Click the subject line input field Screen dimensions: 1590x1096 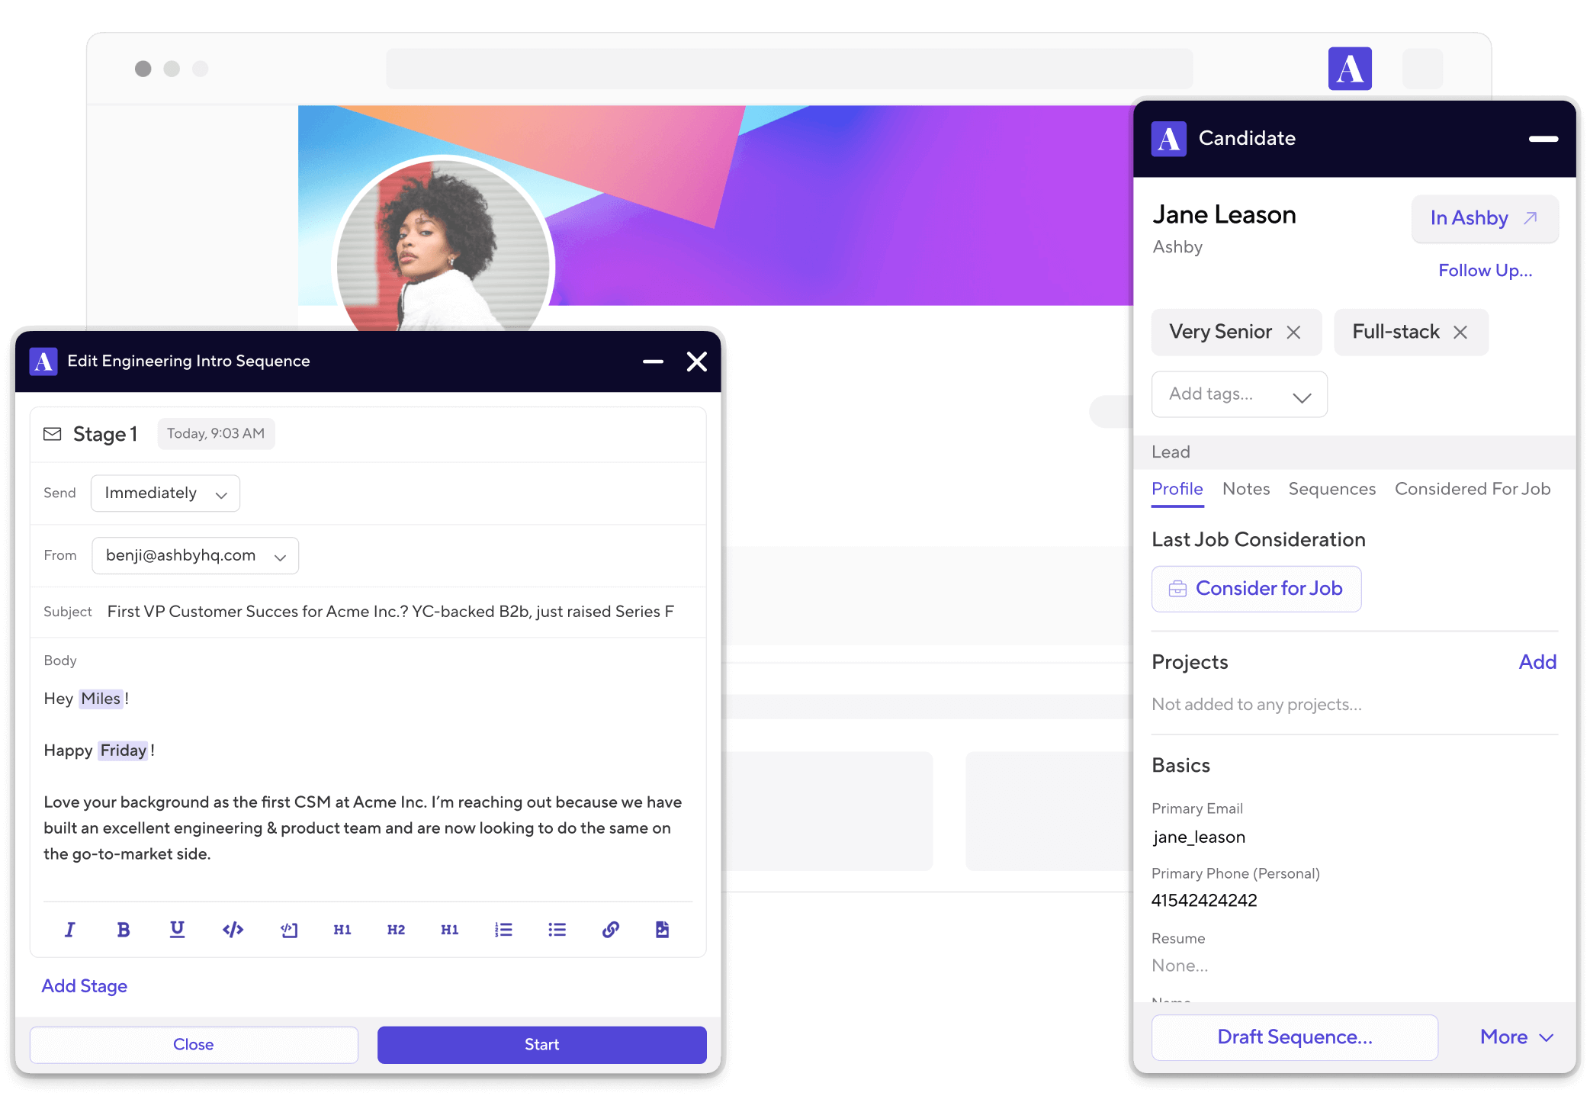click(x=390, y=612)
